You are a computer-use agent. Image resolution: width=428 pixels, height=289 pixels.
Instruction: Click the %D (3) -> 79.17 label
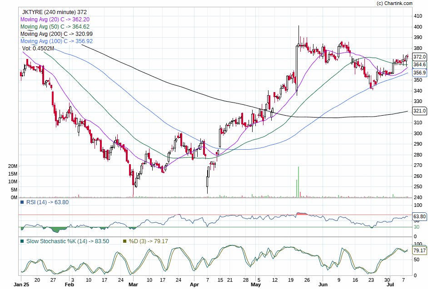tap(148, 241)
